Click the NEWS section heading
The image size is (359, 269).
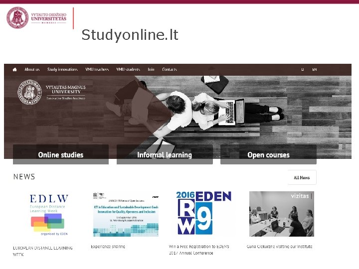point(24,176)
